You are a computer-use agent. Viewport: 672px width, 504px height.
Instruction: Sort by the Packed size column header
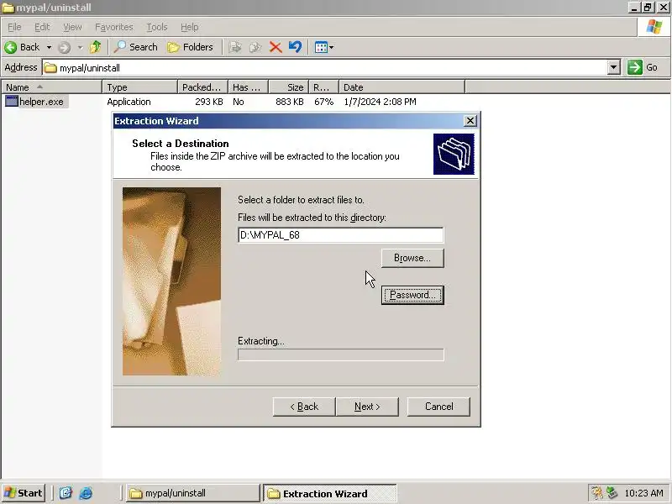pos(202,87)
